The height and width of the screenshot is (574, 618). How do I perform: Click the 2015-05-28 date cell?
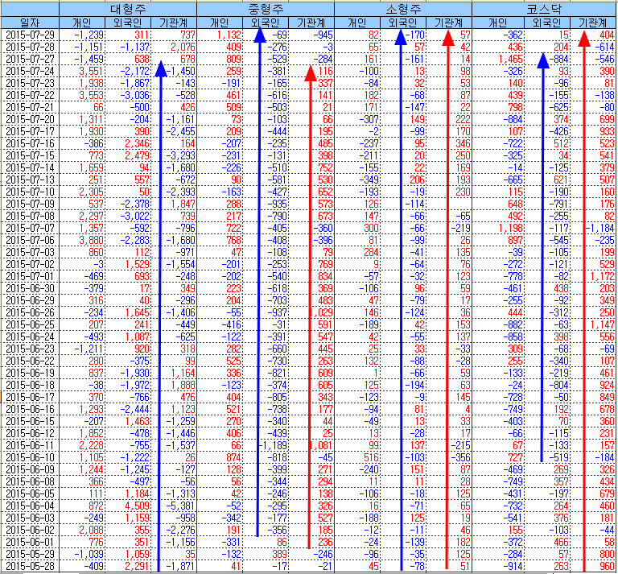click(x=30, y=567)
